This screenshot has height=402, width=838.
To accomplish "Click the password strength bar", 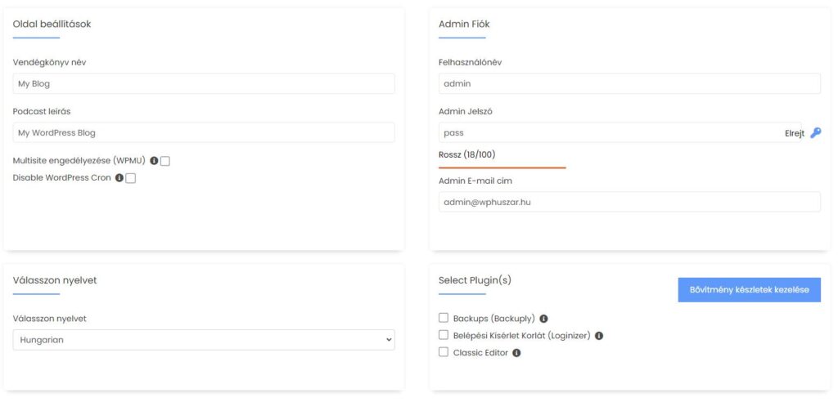I will pos(502,167).
